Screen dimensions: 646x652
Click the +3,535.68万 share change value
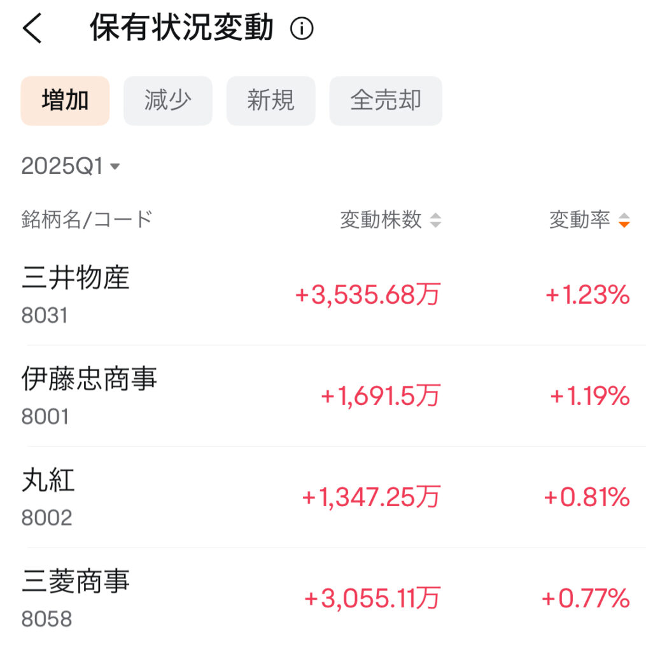pos(367,295)
